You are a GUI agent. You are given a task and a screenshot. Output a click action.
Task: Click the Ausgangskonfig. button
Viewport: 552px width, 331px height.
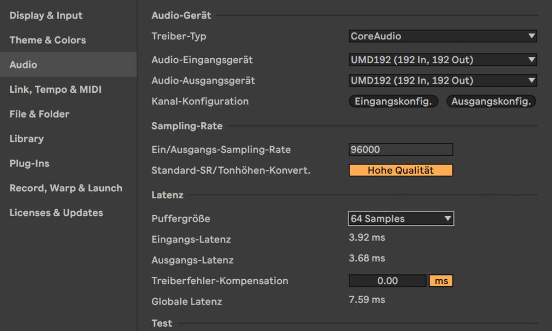coord(491,101)
